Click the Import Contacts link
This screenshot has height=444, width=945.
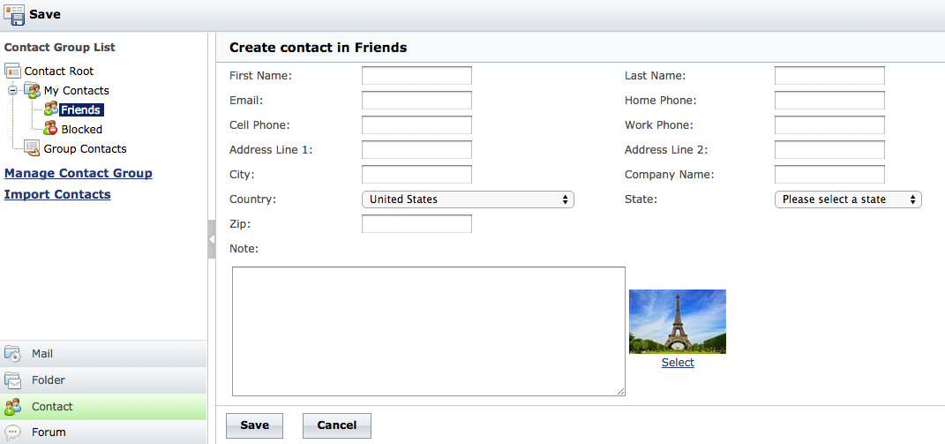pyautogui.click(x=57, y=194)
